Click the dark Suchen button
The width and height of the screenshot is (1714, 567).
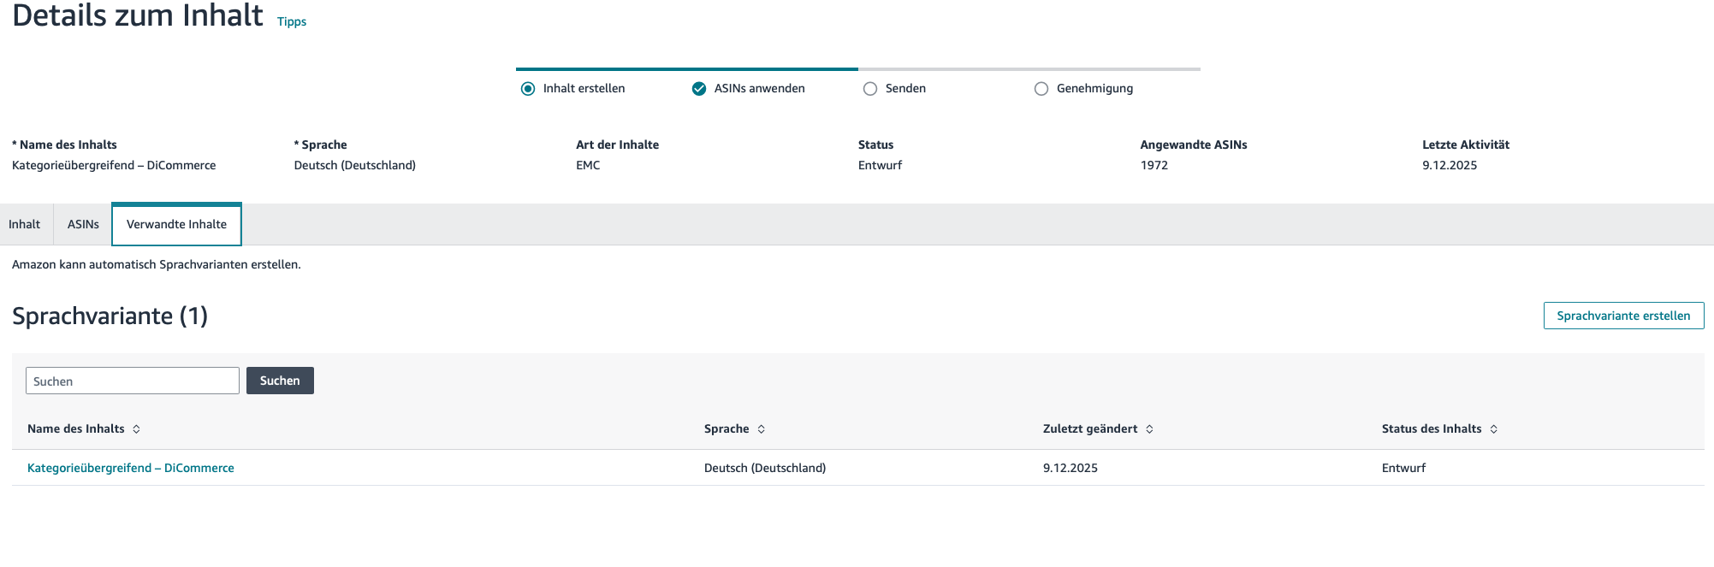click(280, 381)
